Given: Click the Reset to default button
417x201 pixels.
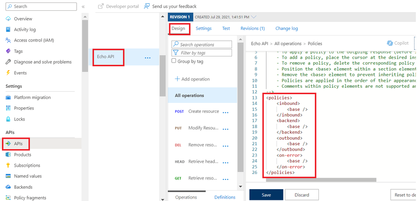Looking at the screenshot, I should point(404,195).
